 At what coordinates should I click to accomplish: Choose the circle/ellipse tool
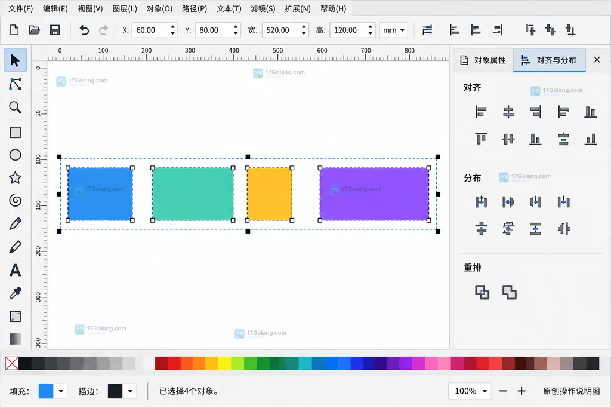click(15, 155)
